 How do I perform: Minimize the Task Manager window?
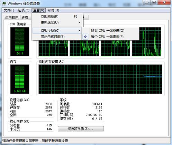tap(147, 2)
